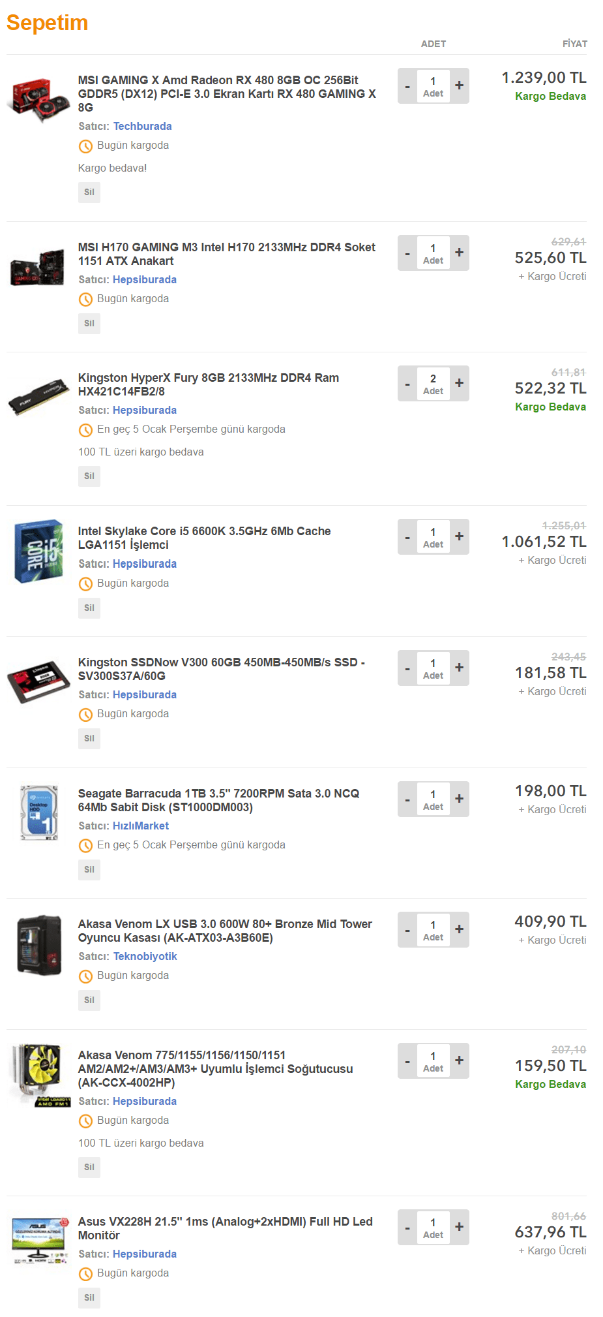The height and width of the screenshot is (1317, 603).
Task: Increase quantity of Asus VX228H monitor
Action: coord(460,1227)
